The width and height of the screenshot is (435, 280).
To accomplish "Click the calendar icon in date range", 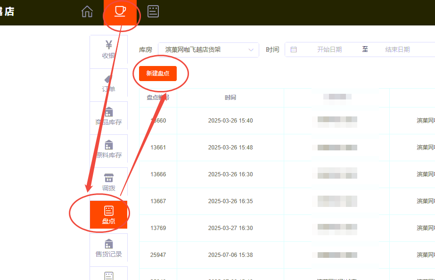I will pyautogui.click(x=294, y=49).
